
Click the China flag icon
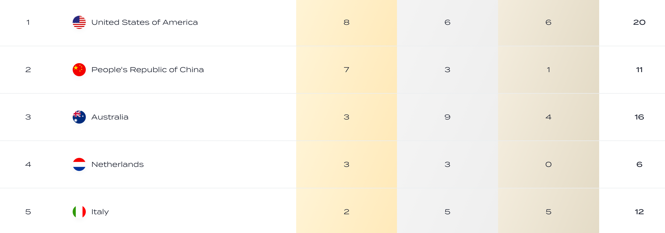tap(79, 70)
